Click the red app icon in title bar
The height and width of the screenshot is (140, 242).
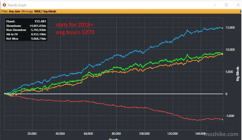4,5
